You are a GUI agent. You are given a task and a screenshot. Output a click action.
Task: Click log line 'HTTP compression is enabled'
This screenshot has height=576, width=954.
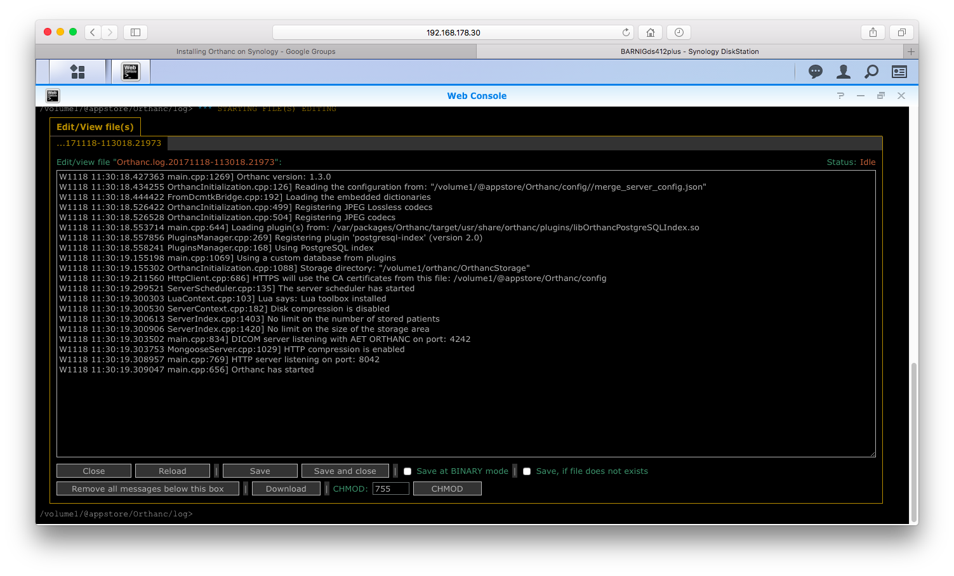pyautogui.click(x=232, y=350)
